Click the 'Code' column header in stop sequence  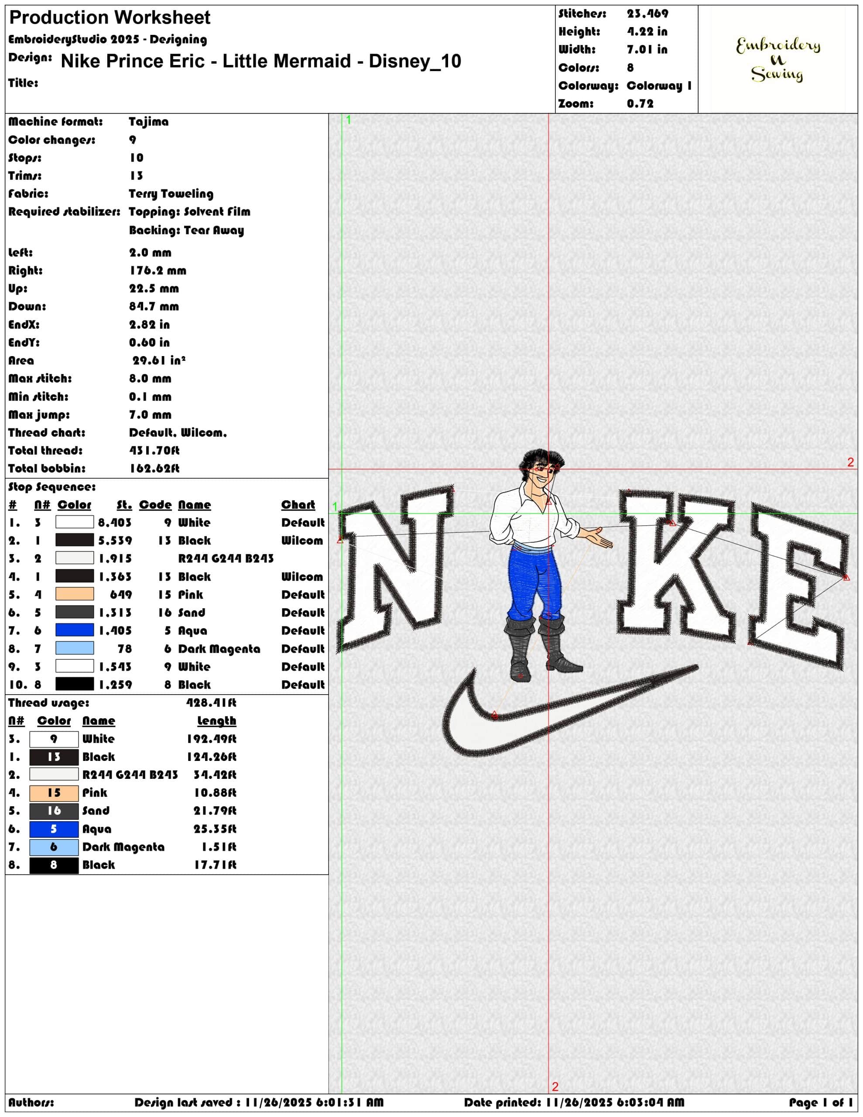[155, 505]
